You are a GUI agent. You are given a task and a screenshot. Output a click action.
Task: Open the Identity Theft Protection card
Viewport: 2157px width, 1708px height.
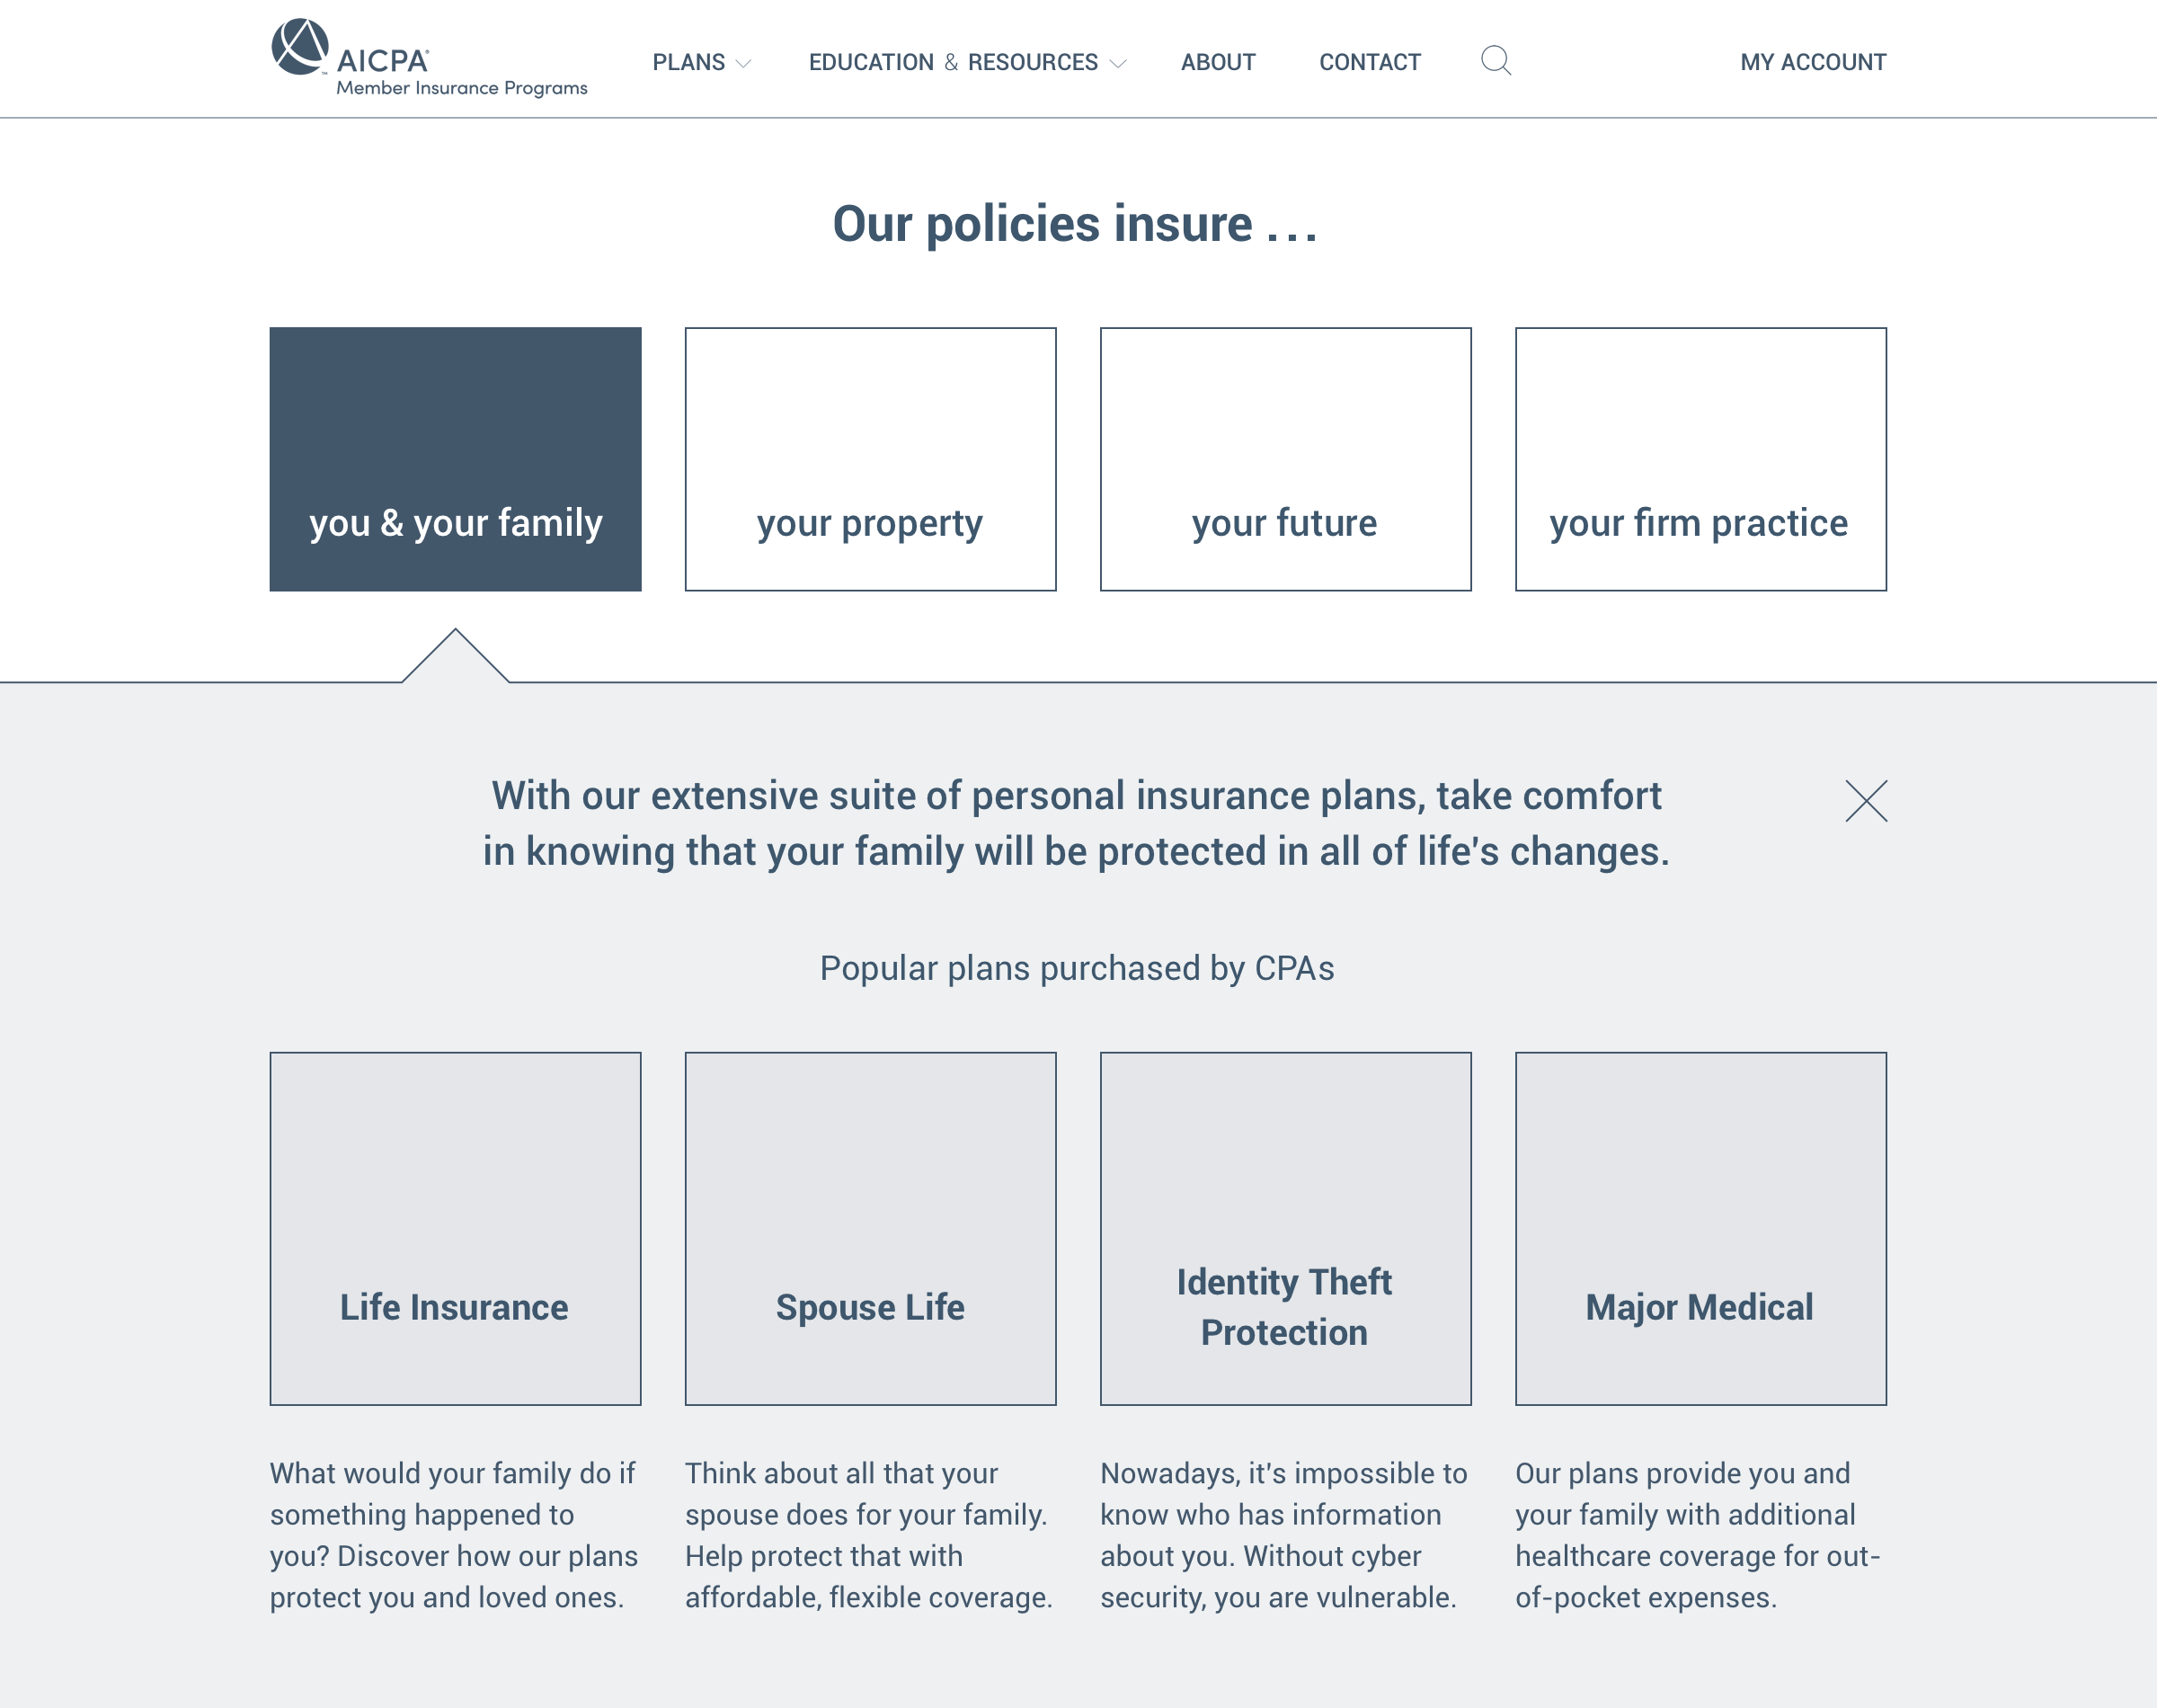coord(1285,1228)
